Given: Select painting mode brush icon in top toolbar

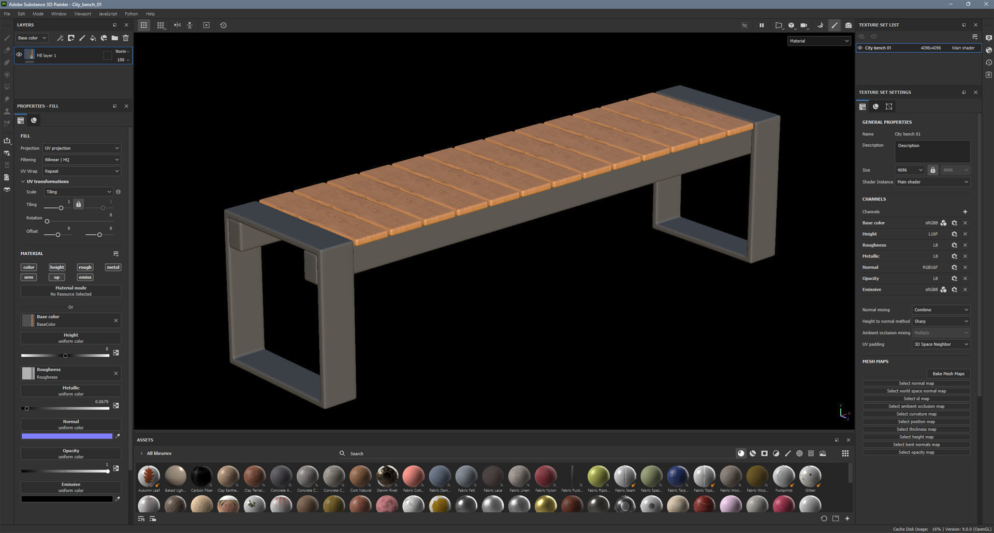Looking at the screenshot, I should 834,25.
